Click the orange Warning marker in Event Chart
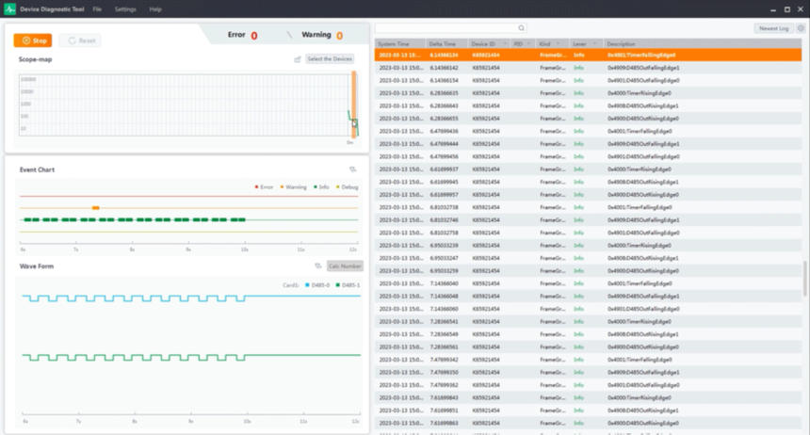This screenshot has height=435, width=810. [95, 208]
